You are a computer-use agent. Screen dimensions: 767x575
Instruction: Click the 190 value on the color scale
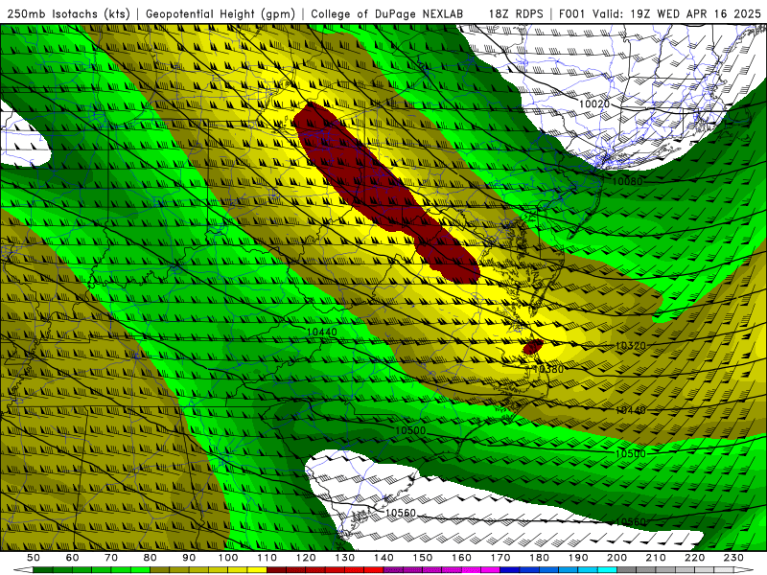pyautogui.click(x=578, y=558)
